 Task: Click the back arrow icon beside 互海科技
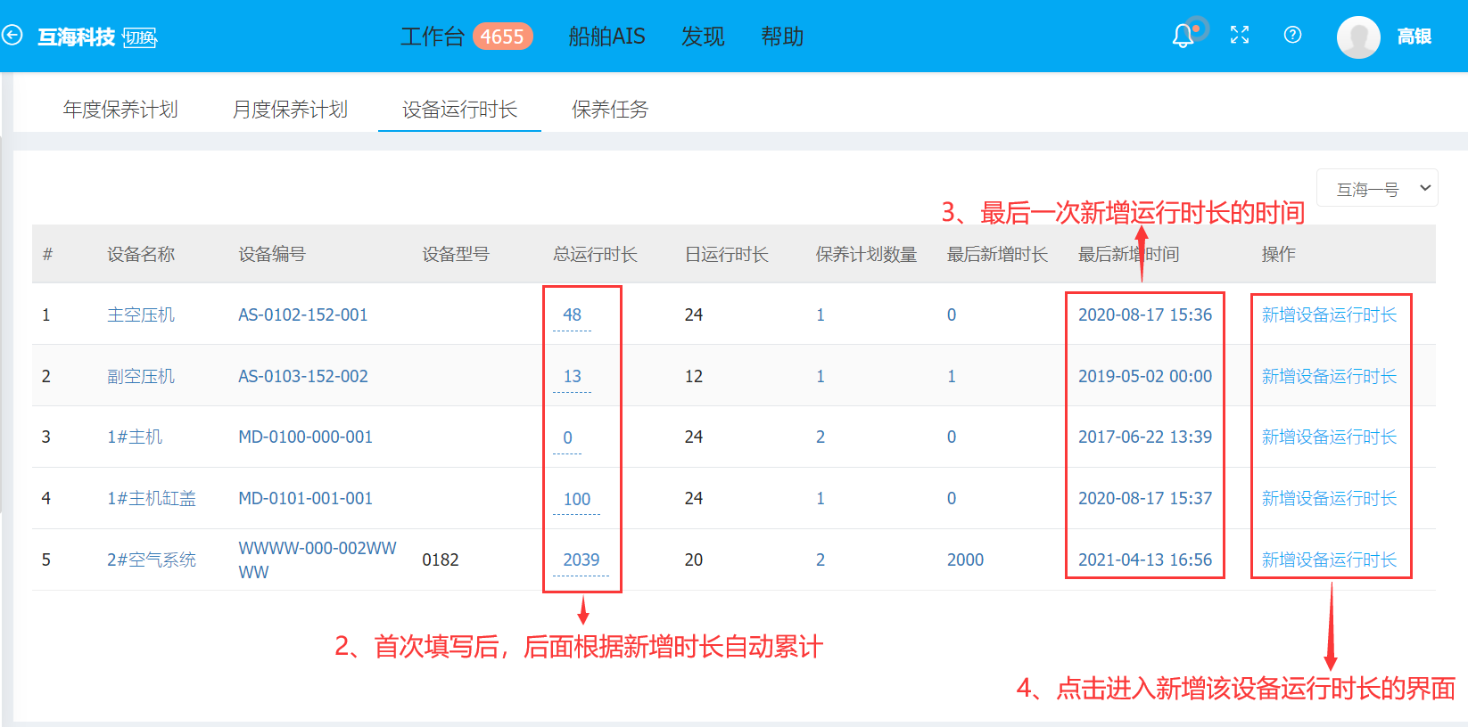[x=12, y=36]
